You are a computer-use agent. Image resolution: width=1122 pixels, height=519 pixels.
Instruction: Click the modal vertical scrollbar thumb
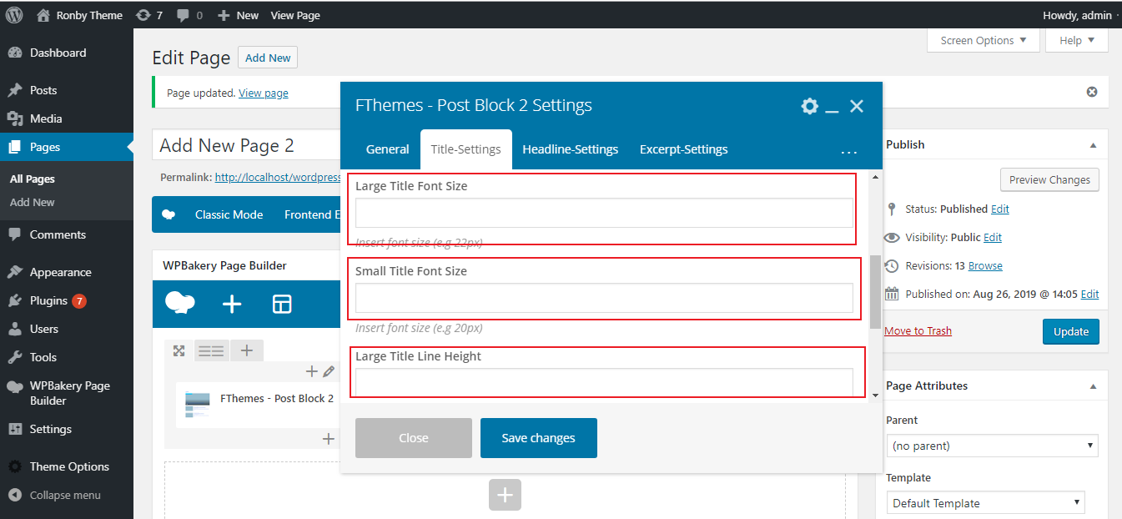pos(874,292)
